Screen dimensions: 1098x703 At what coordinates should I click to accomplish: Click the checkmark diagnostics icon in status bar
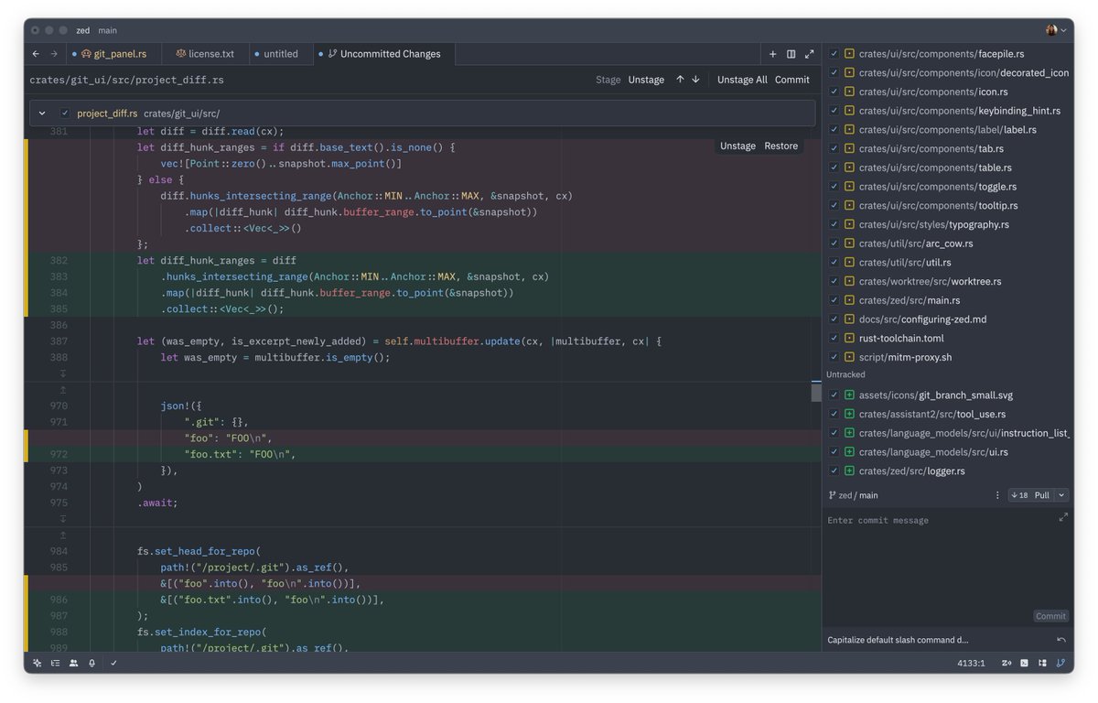114,663
